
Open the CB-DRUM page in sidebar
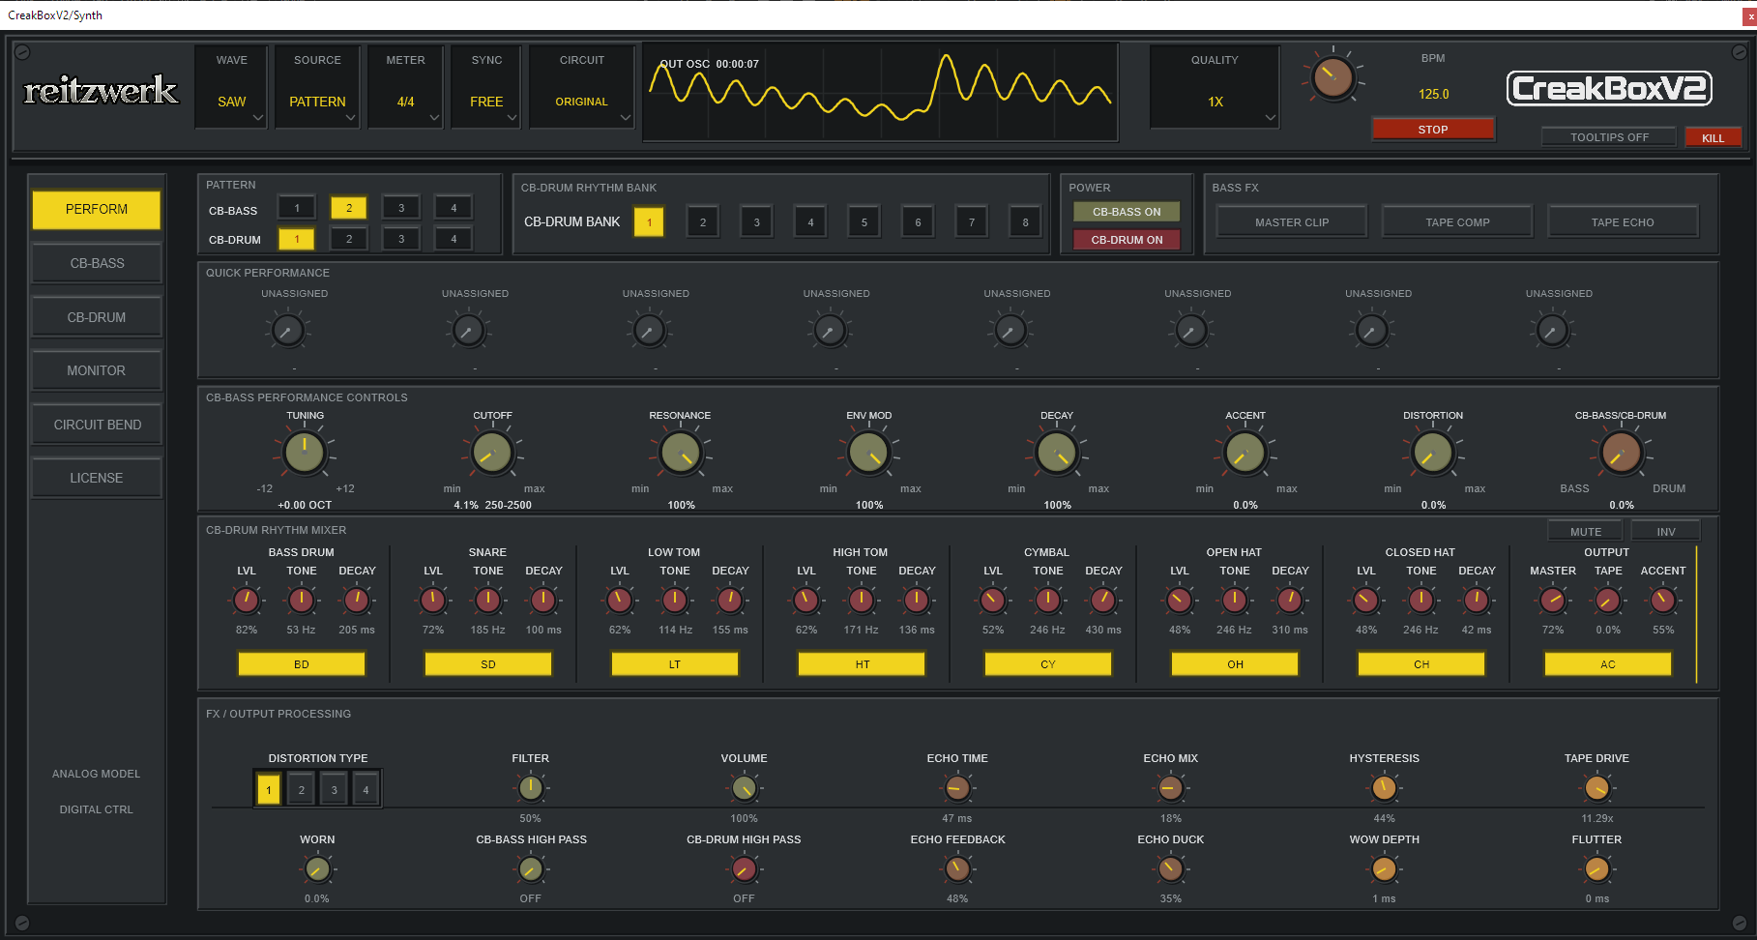tap(96, 317)
